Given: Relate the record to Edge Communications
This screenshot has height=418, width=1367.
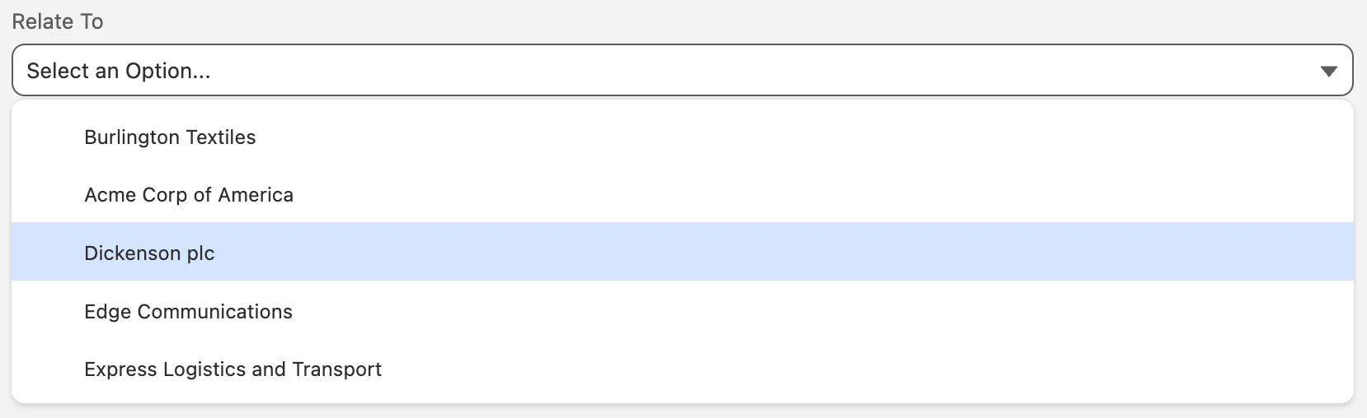Looking at the screenshot, I should click(x=188, y=312).
